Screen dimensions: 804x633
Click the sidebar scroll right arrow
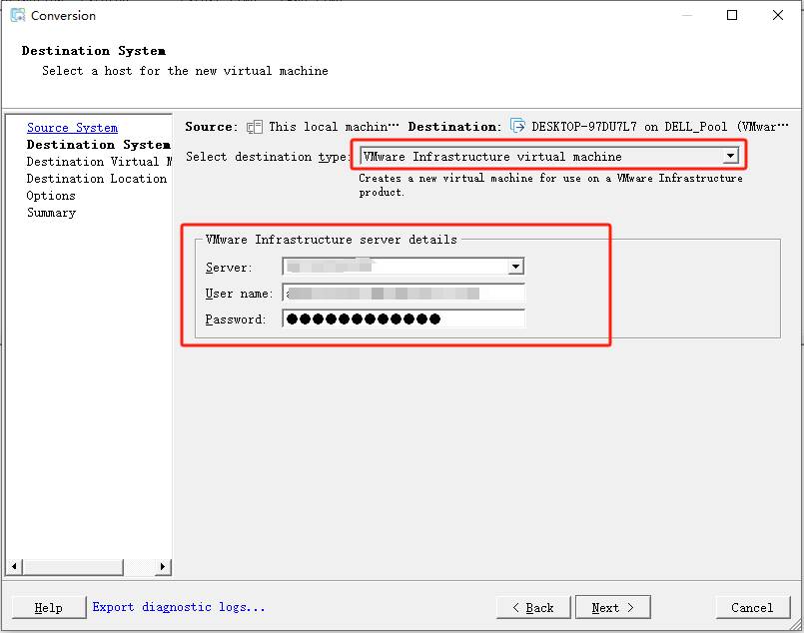tap(163, 566)
